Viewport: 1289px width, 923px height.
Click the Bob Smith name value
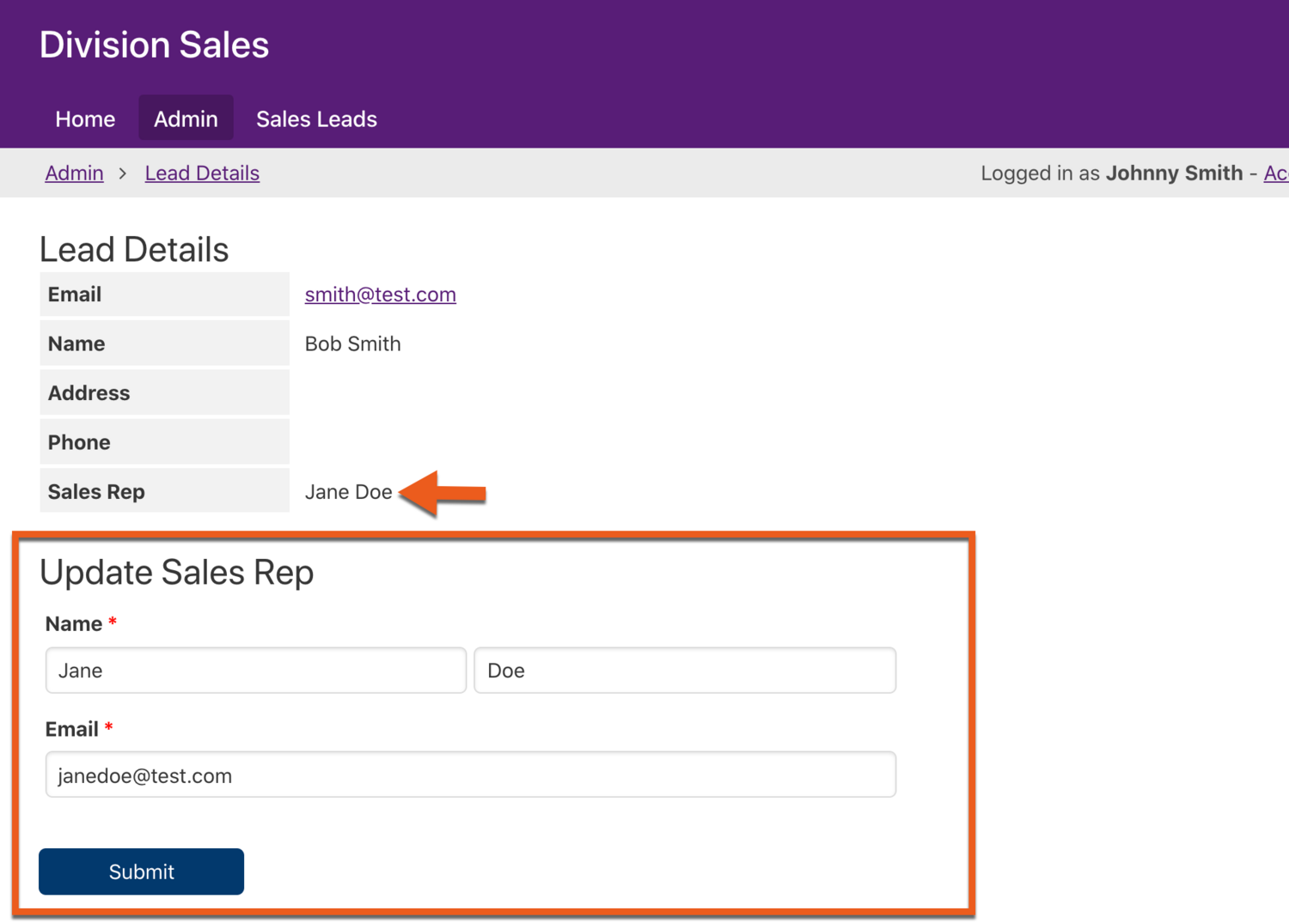352,344
